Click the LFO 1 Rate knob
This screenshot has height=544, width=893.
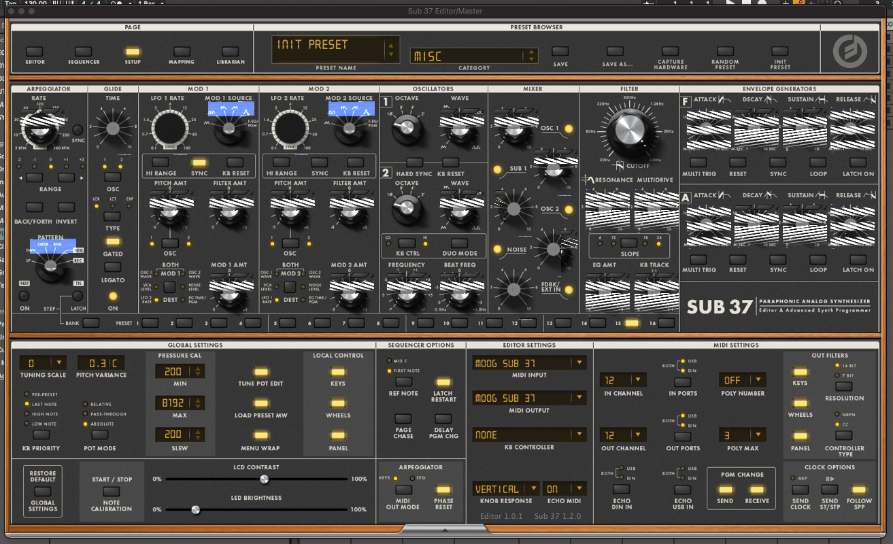(170, 129)
